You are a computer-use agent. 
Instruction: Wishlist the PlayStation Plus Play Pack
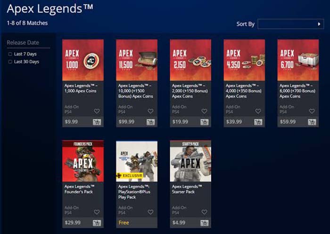[150, 212]
